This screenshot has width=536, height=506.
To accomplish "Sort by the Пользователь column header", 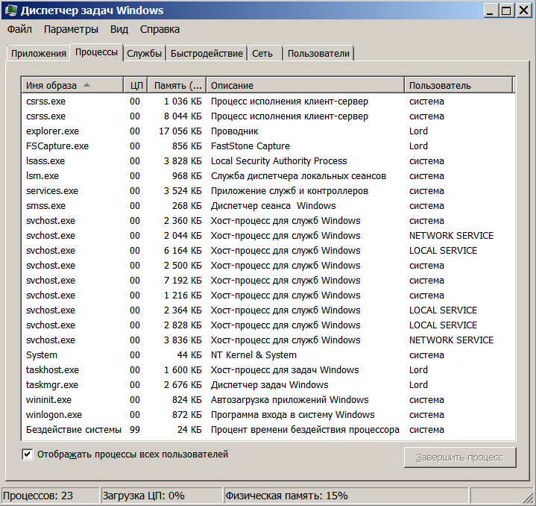I will pyautogui.click(x=458, y=86).
